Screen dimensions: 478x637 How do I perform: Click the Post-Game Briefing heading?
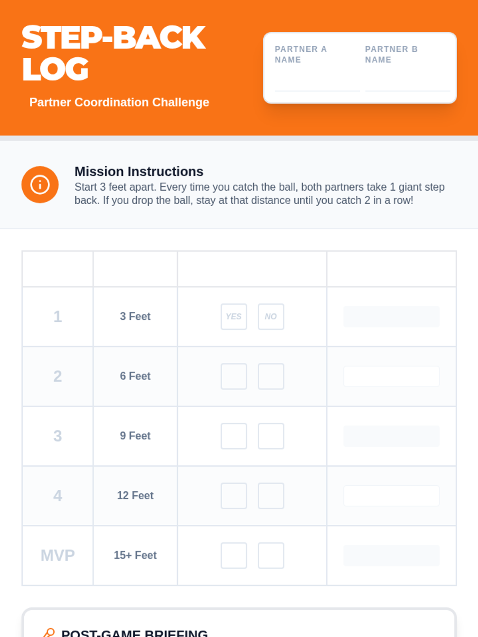pos(134,633)
